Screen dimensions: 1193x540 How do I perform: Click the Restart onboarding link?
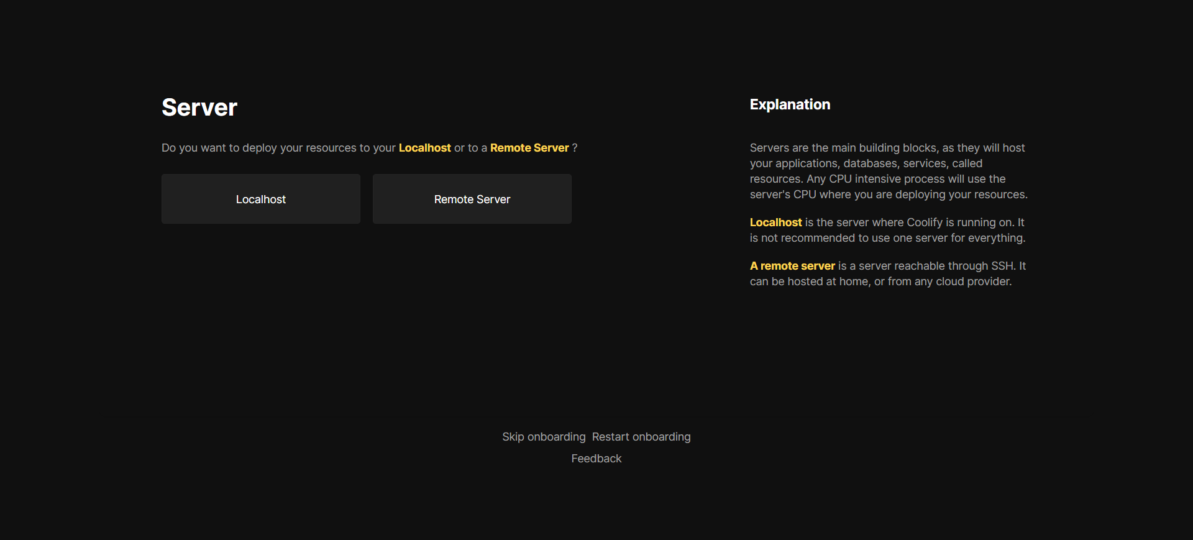click(641, 437)
